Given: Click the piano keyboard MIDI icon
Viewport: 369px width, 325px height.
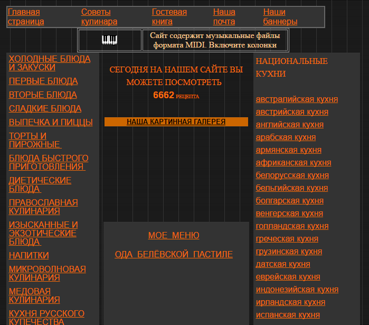Looking at the screenshot, I should coord(109,40).
